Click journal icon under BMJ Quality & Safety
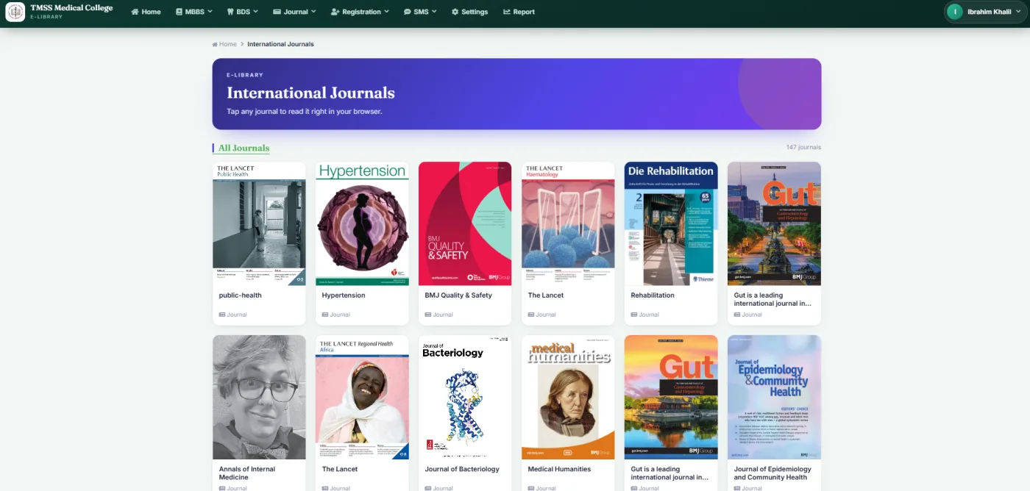1030x491 pixels. tap(427, 315)
